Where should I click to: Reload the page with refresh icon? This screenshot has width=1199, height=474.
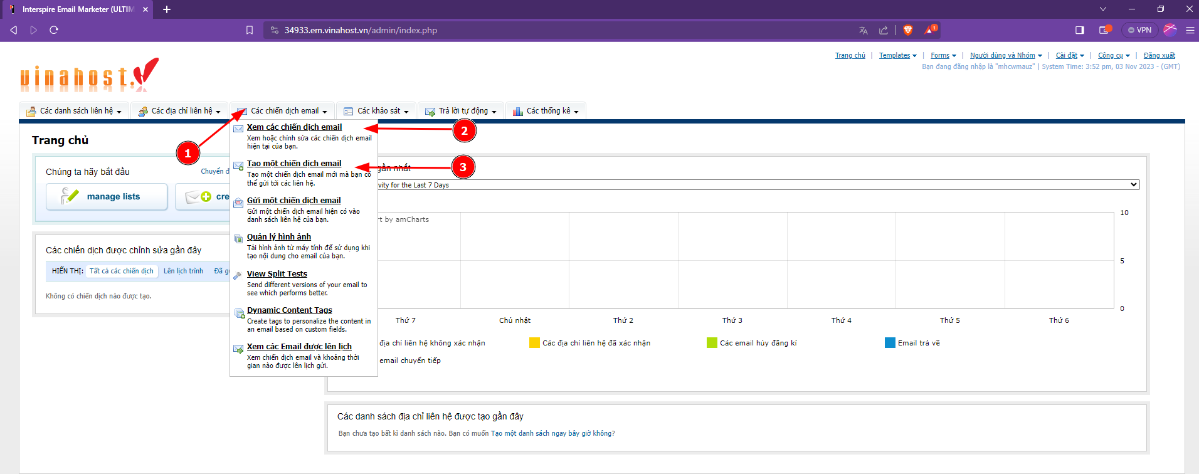54,30
